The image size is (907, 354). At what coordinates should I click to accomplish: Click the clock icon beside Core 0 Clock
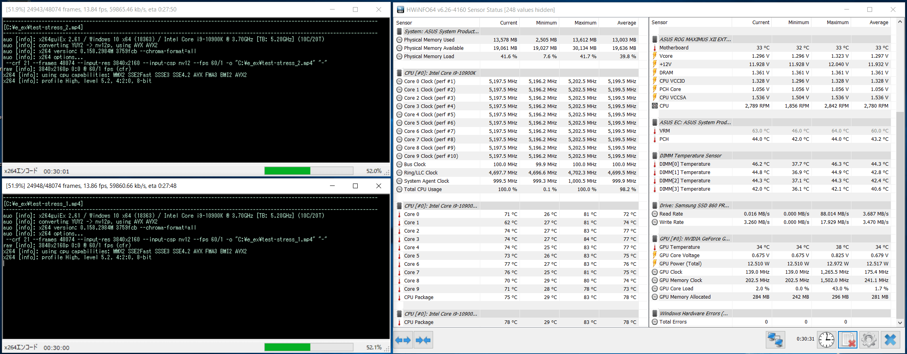[399, 81]
